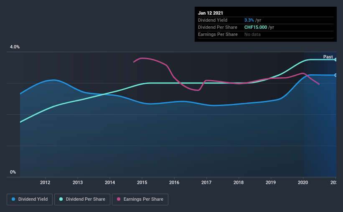
Task: Click the teal Dividend Per Share endpoint marker
Action: click(336, 59)
